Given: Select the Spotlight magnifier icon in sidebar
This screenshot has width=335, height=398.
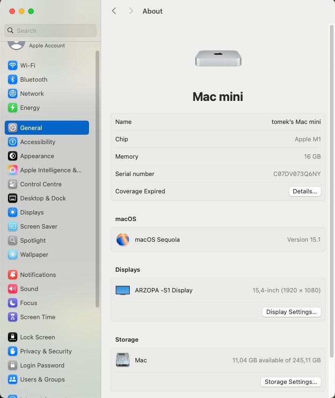Looking at the screenshot, I should 13,240.
